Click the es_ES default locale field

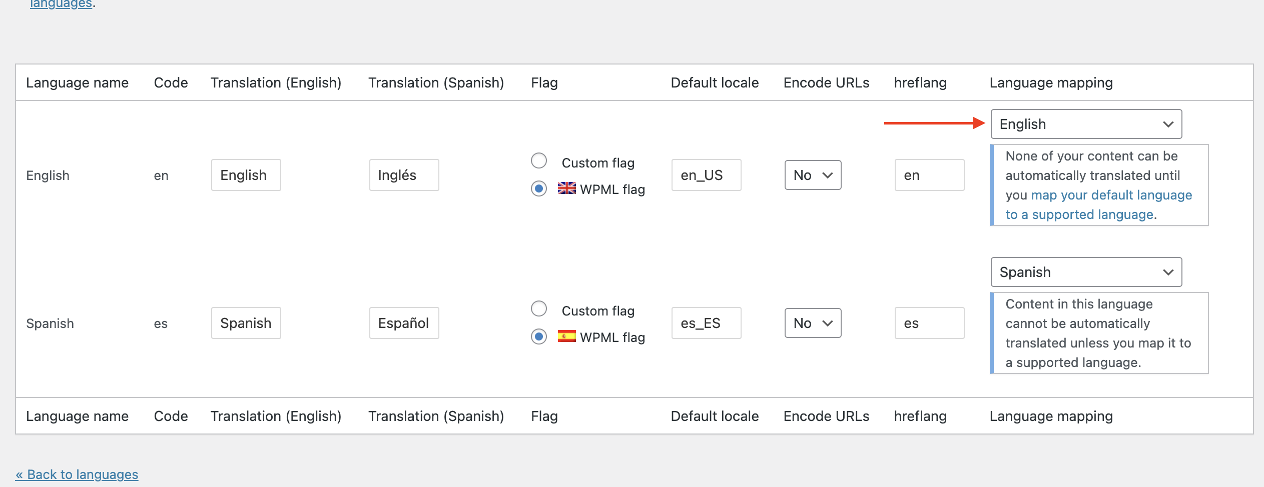click(706, 323)
